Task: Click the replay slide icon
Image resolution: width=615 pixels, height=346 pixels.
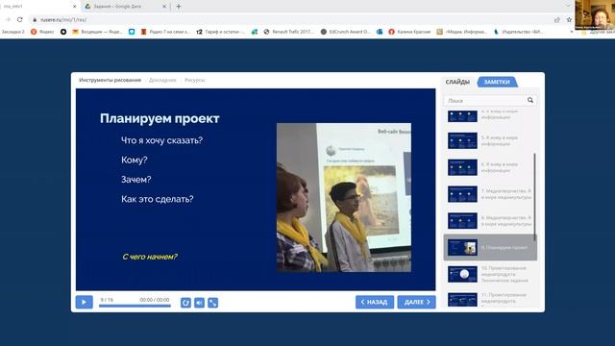Action: pyautogui.click(x=185, y=303)
